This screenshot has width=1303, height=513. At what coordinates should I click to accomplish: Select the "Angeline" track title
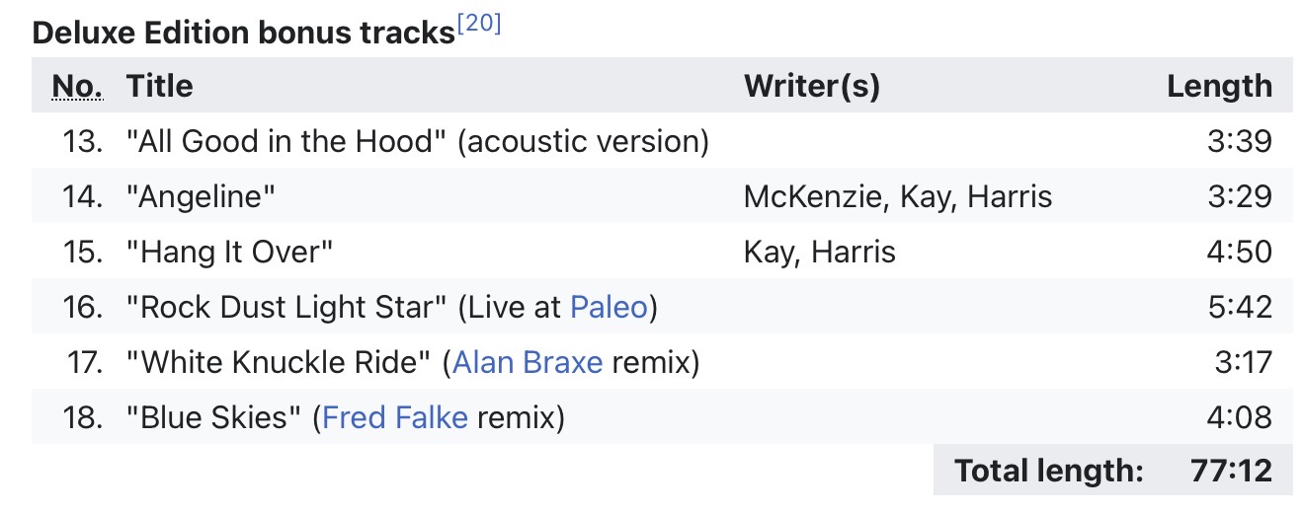click(x=201, y=196)
